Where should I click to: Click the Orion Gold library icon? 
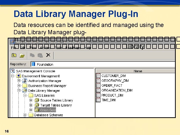tap(37, 110)
